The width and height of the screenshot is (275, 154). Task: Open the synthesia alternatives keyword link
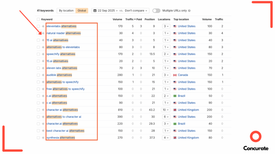(61, 138)
